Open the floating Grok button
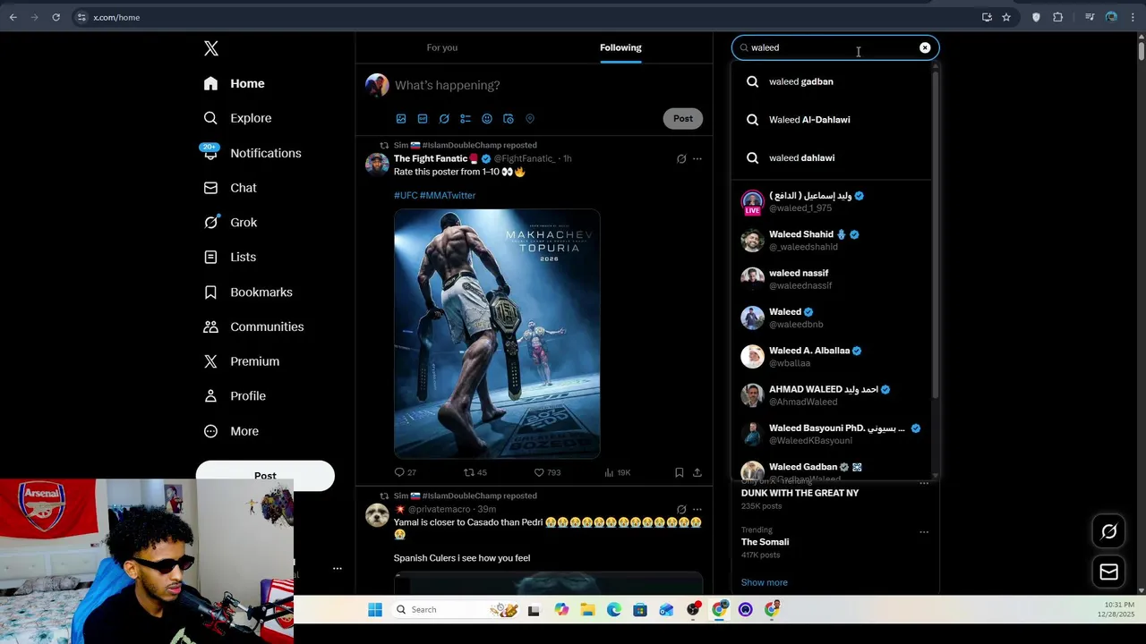Image resolution: width=1146 pixels, height=644 pixels. pyautogui.click(x=1108, y=531)
